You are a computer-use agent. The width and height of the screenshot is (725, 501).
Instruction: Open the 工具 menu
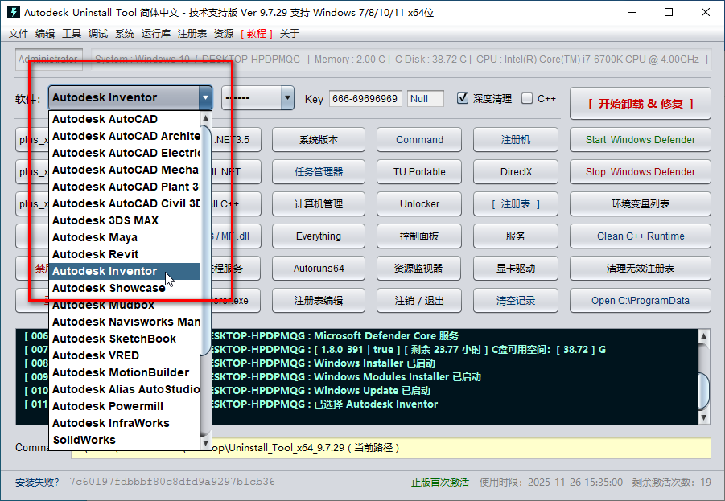(x=72, y=33)
